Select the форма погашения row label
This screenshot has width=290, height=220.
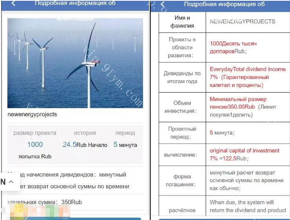tap(182, 180)
